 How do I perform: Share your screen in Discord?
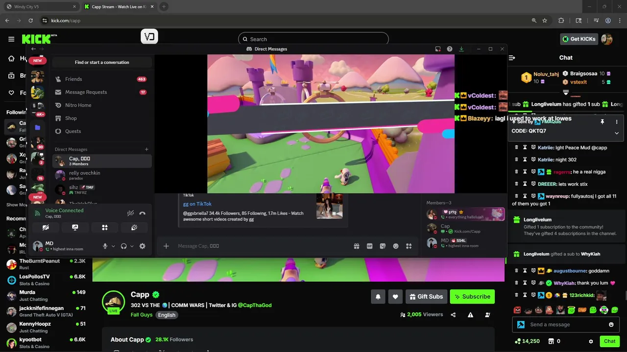click(75, 227)
